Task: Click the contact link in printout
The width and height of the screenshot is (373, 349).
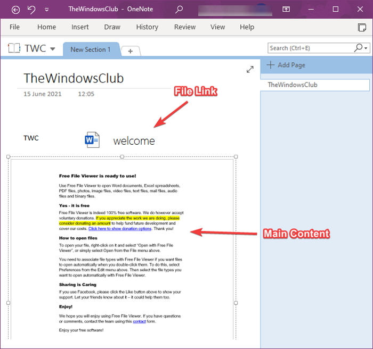Action: pyautogui.click(x=139, y=321)
